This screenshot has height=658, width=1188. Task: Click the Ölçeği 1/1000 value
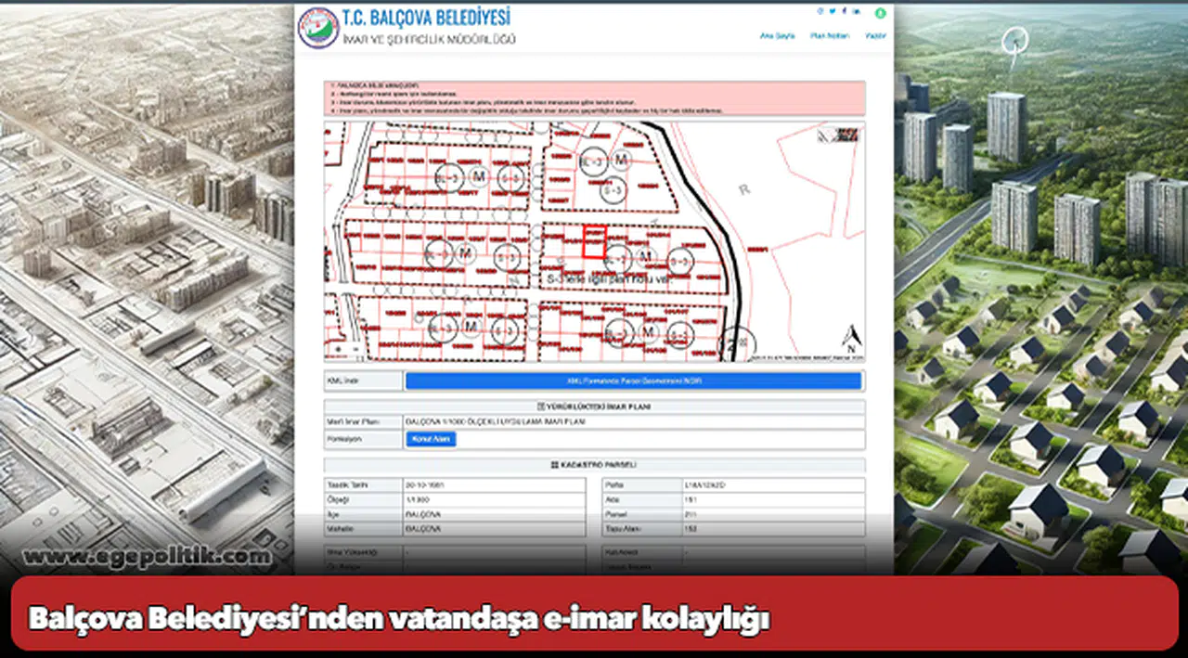click(416, 499)
